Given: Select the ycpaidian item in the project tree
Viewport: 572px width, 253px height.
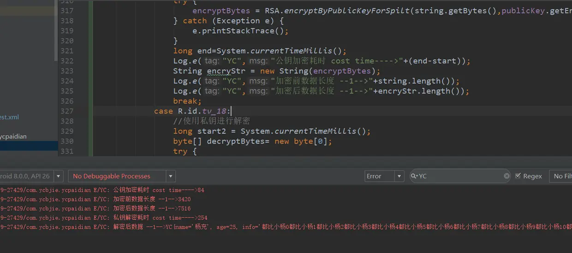Looking at the screenshot, I should pos(14,137).
